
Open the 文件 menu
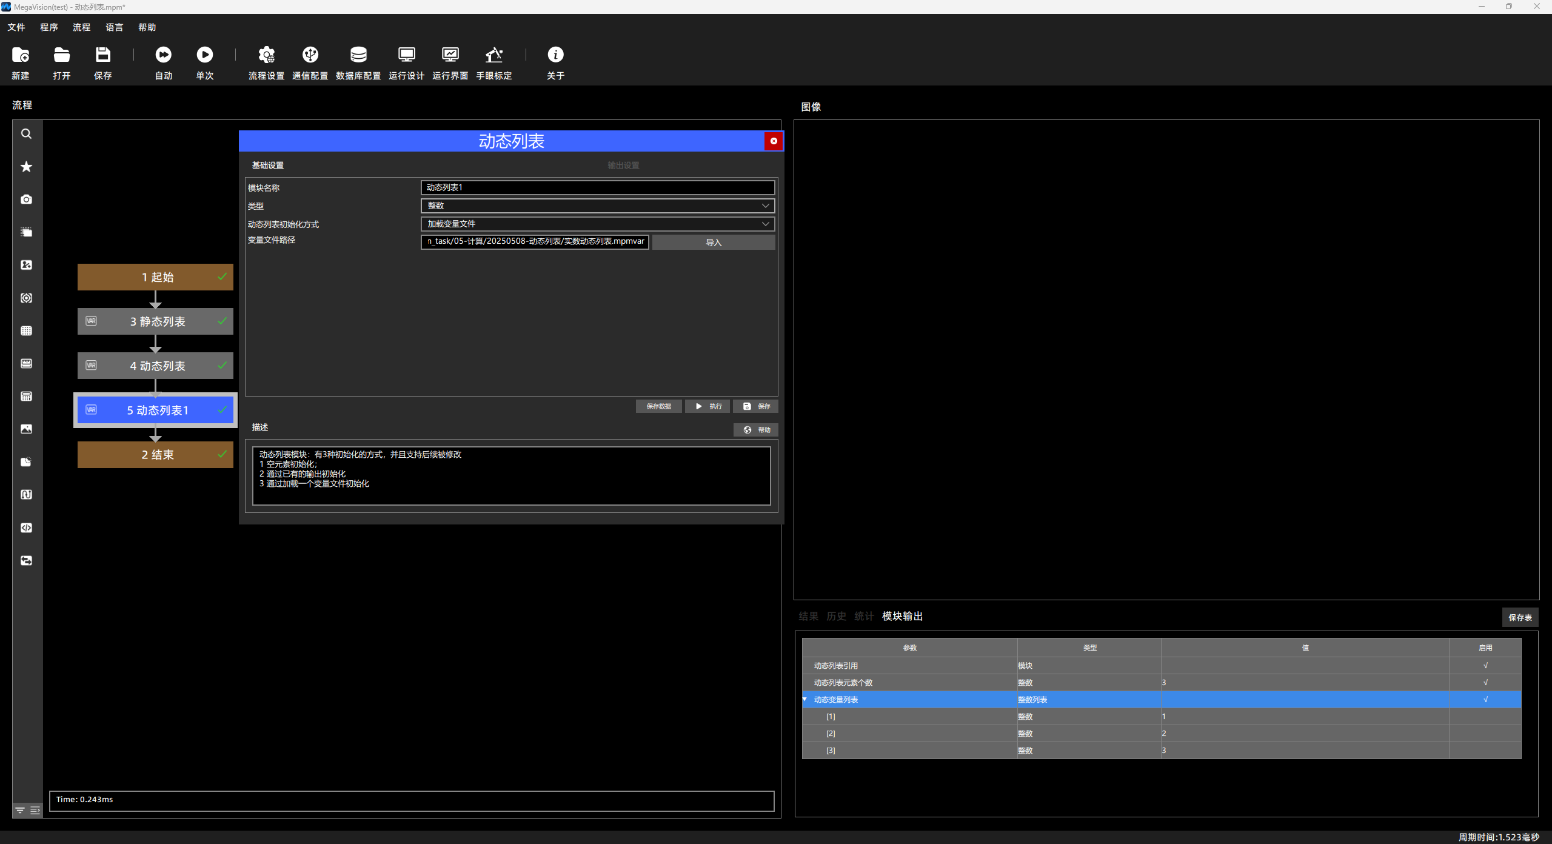[16, 27]
